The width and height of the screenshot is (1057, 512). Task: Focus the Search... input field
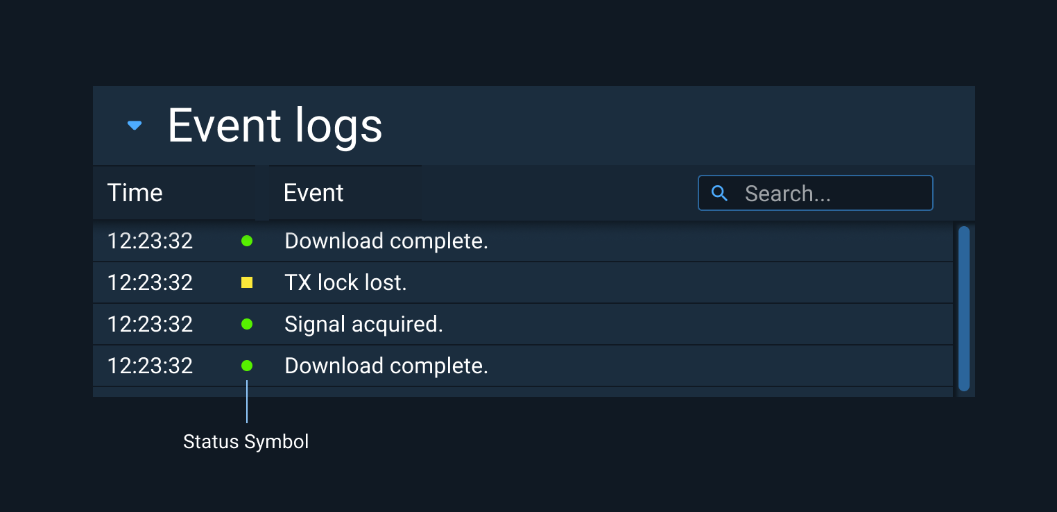[816, 193]
